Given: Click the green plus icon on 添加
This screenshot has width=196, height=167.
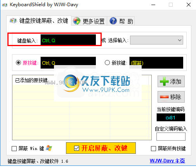Looking at the screenshot, I should coord(164,81).
